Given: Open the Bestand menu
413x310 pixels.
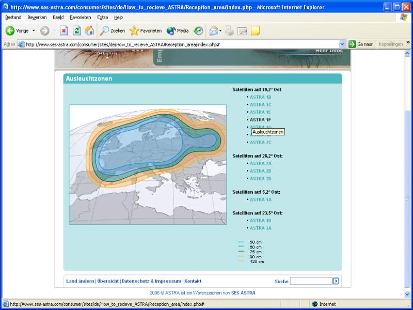Looking at the screenshot, I should 13,18.
